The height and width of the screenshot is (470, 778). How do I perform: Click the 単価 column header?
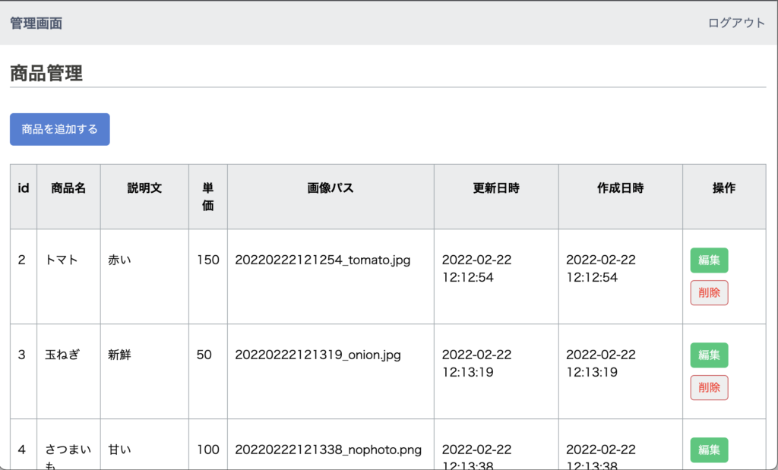[207, 196]
